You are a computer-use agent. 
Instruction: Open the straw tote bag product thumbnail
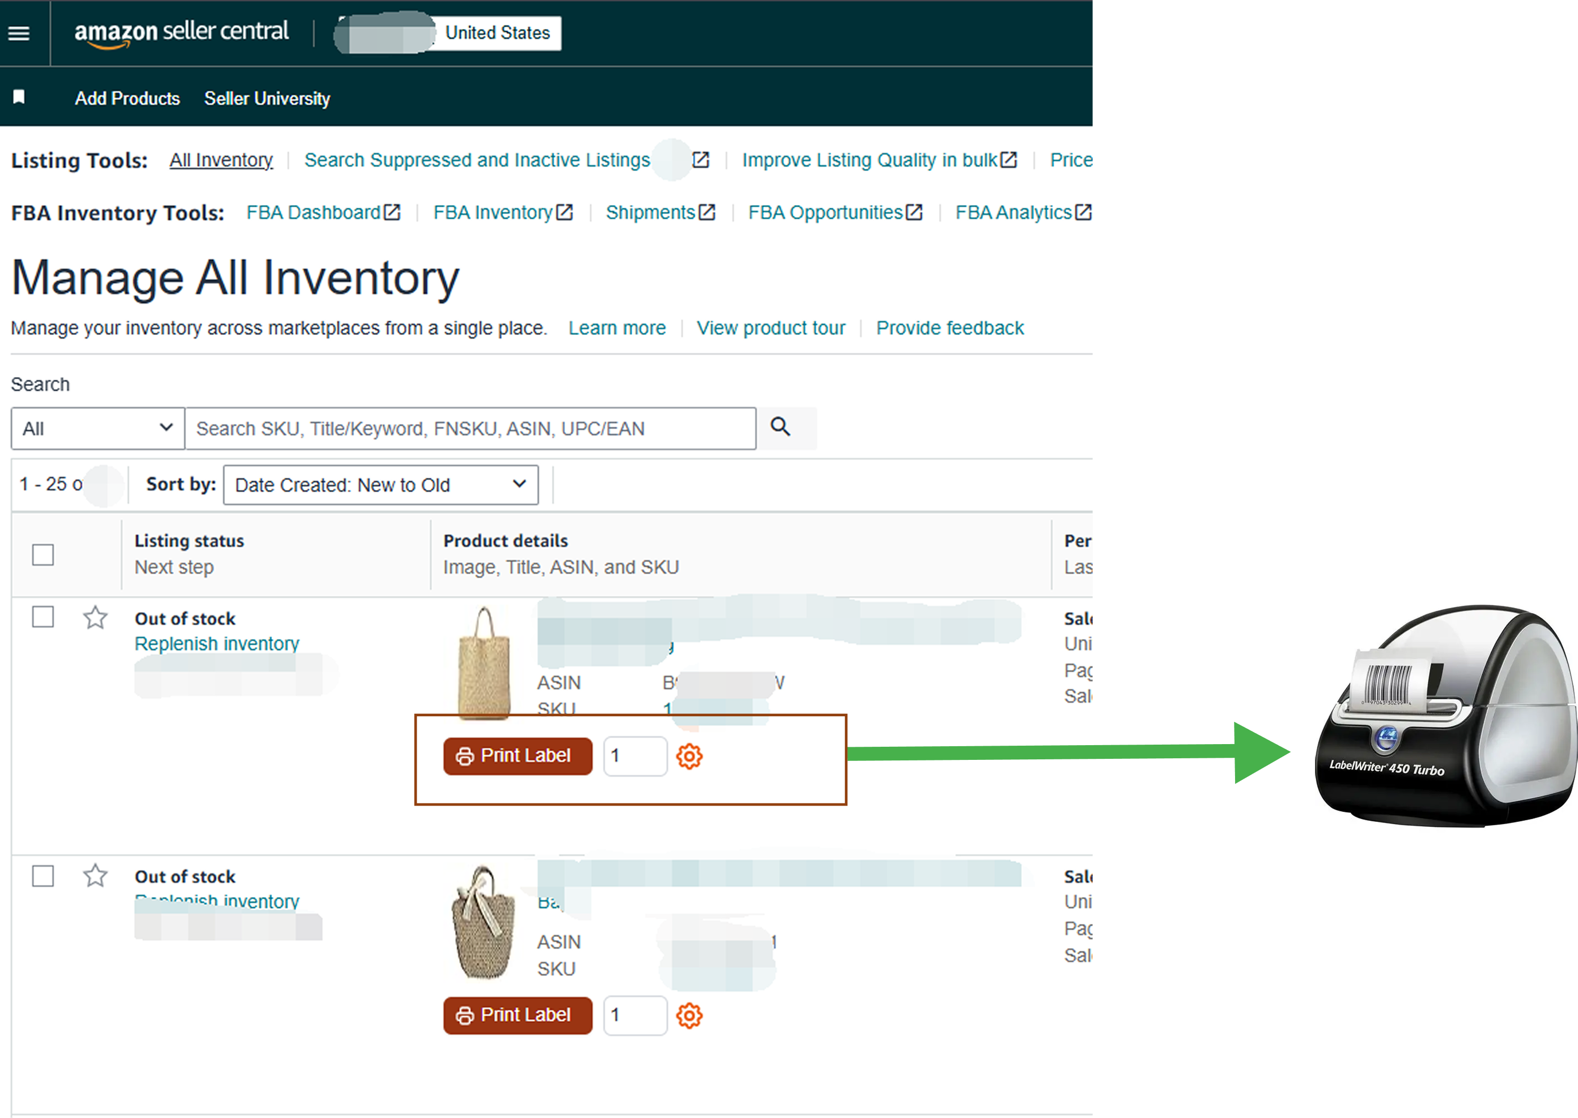484,663
